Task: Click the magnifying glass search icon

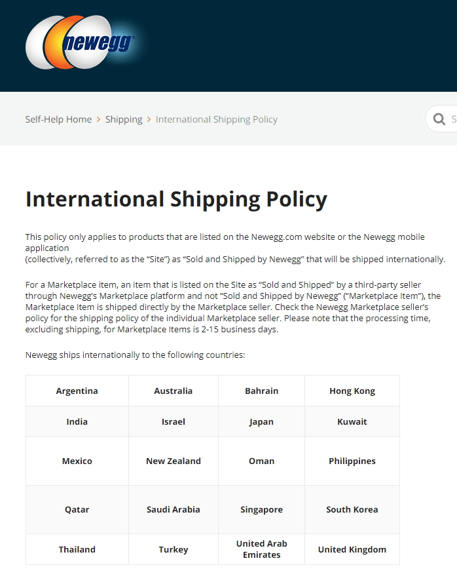Action: click(x=439, y=119)
